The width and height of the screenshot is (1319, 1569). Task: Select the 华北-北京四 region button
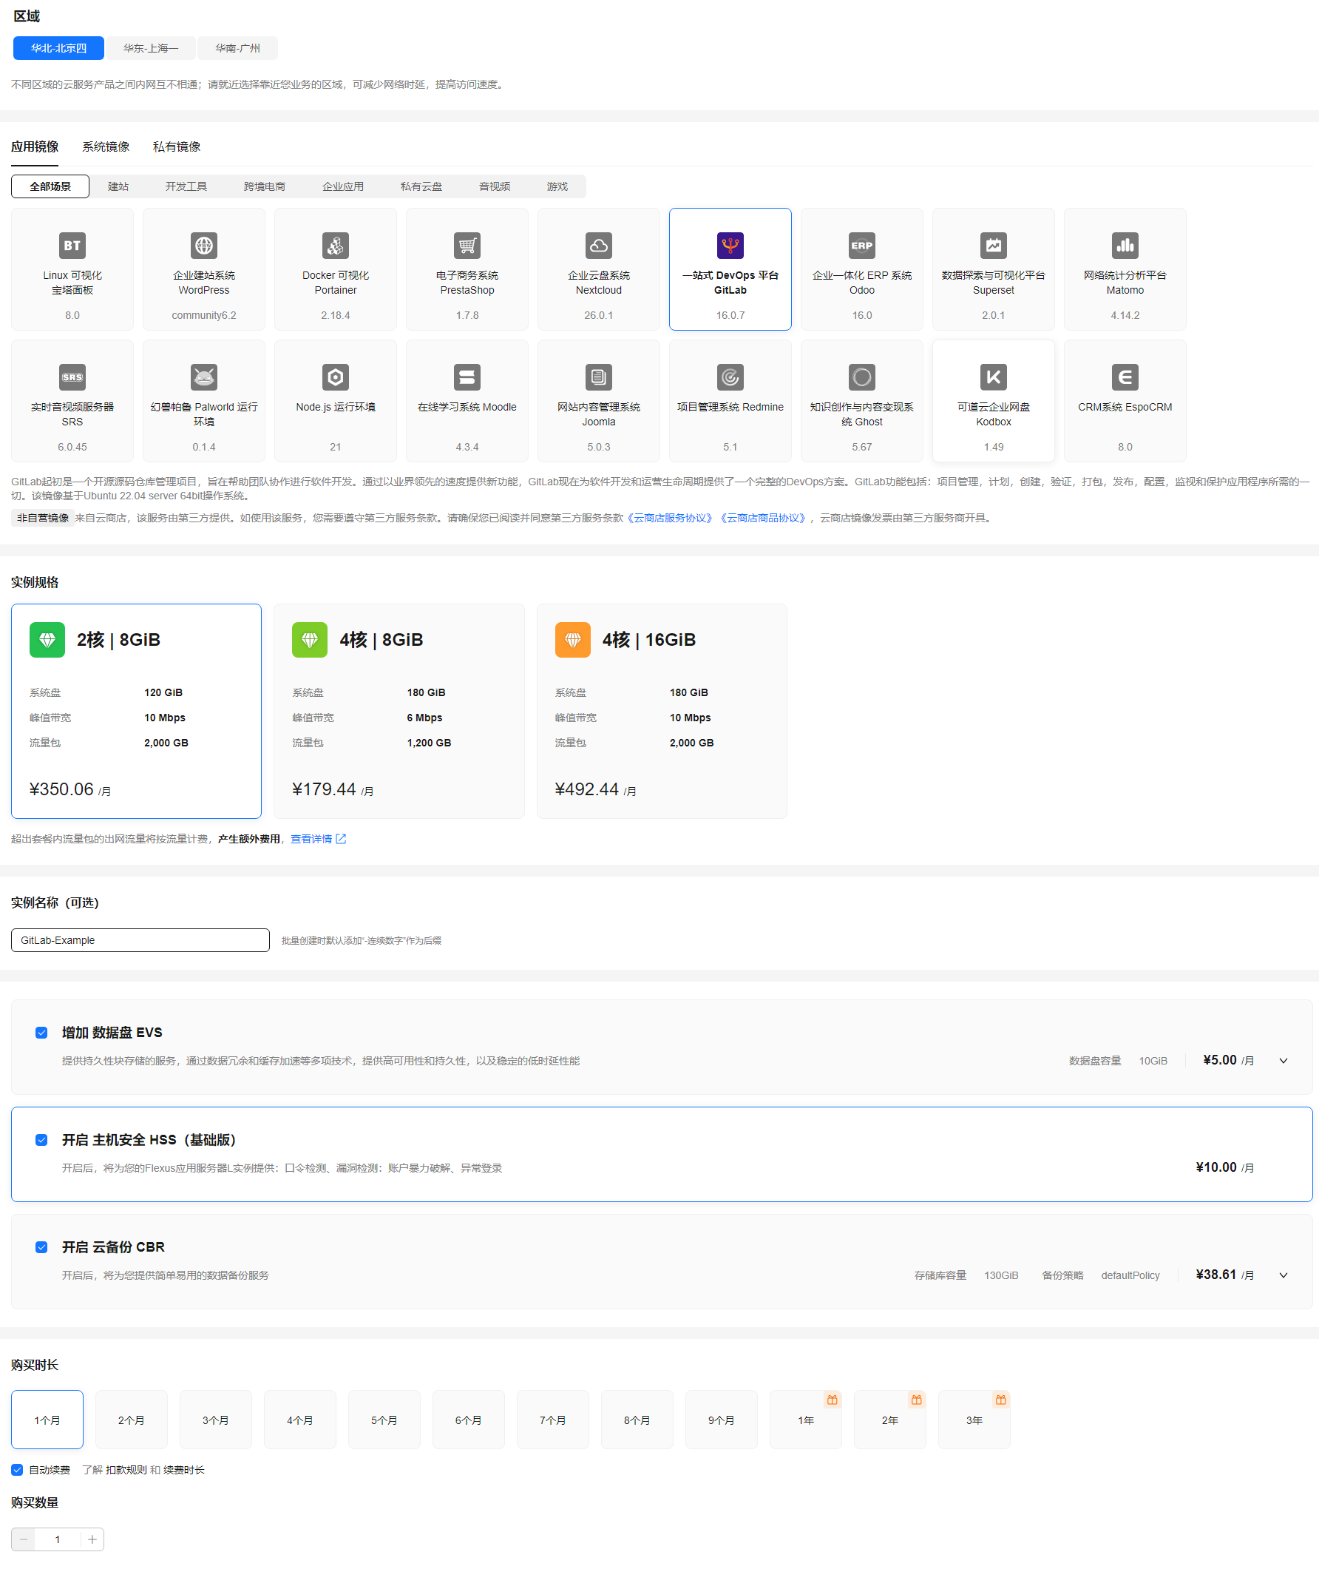pyautogui.click(x=58, y=48)
